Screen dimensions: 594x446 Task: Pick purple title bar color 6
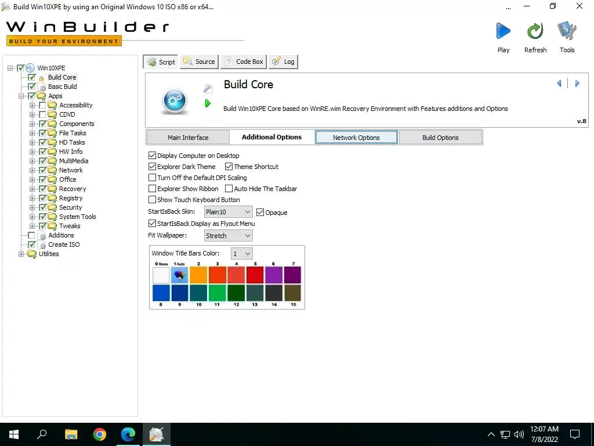click(274, 275)
